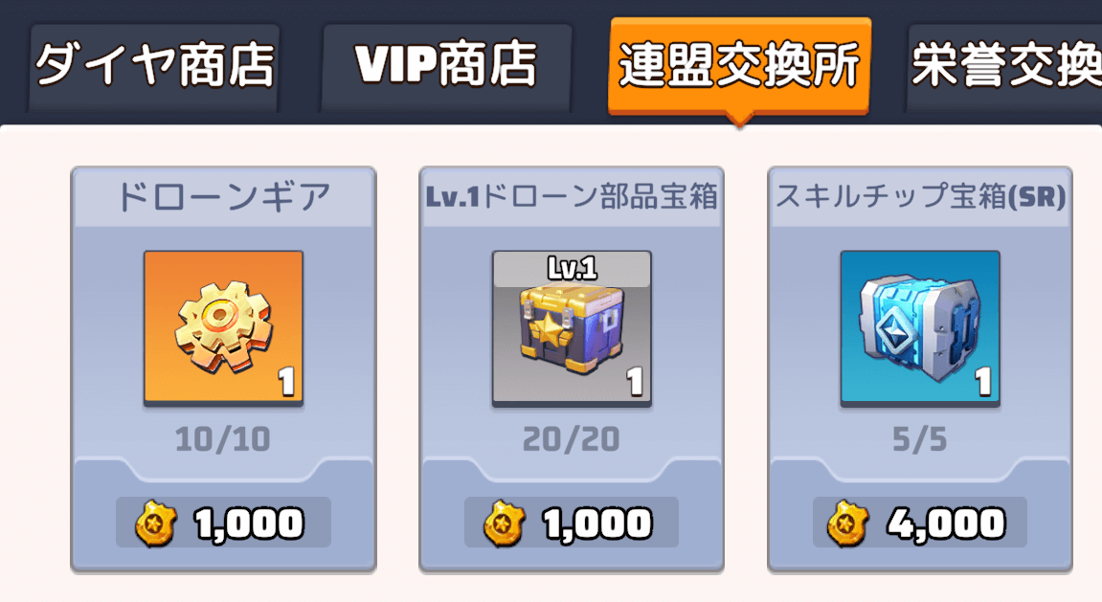Open the ダイヤ商店 tab

click(x=154, y=65)
